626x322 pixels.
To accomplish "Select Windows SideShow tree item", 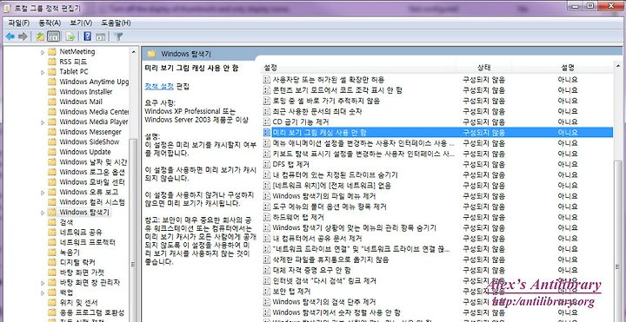I will click(x=90, y=141).
